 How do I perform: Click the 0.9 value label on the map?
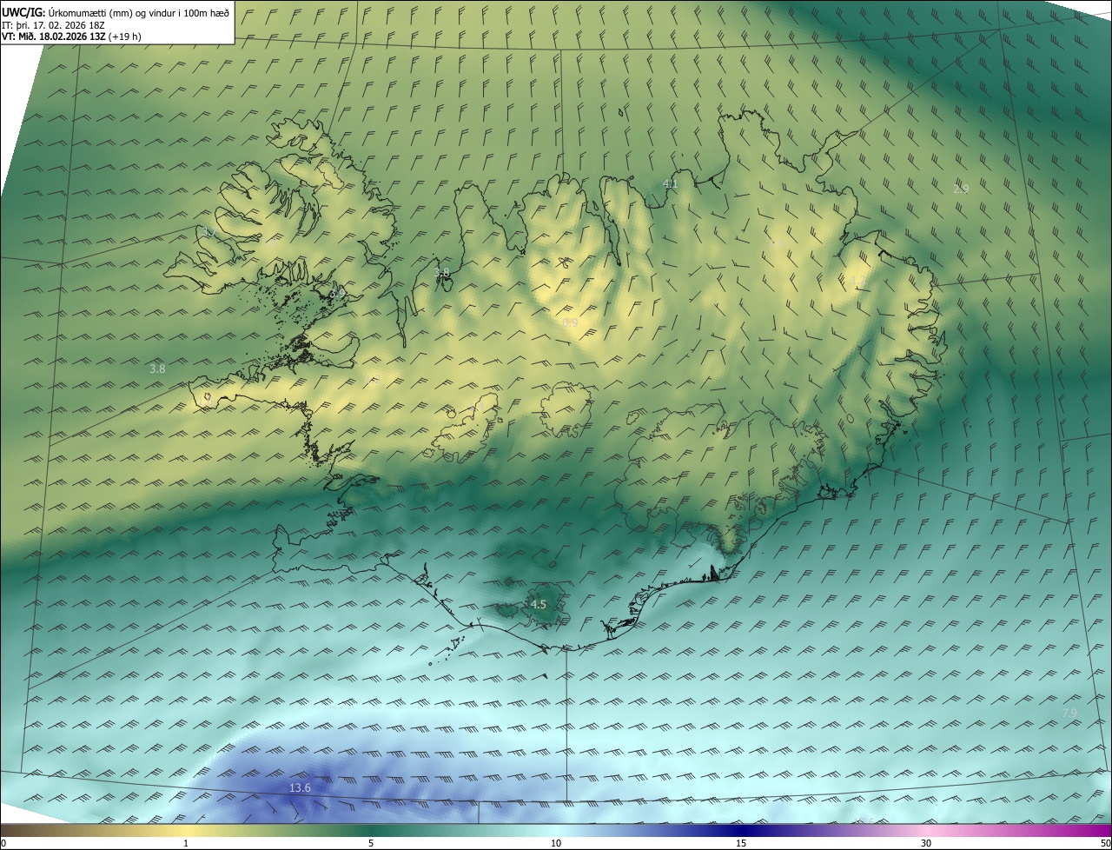pyautogui.click(x=570, y=322)
